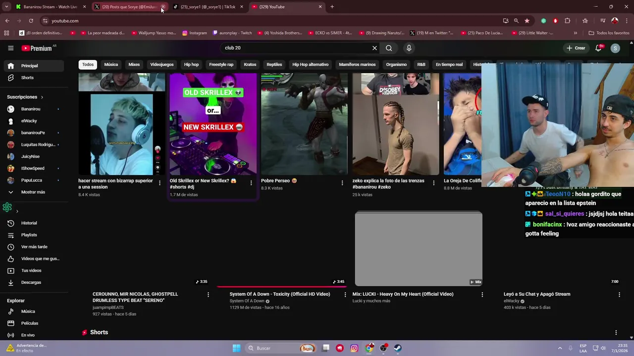
Task: Start voice search with the microphone
Action: click(409, 48)
